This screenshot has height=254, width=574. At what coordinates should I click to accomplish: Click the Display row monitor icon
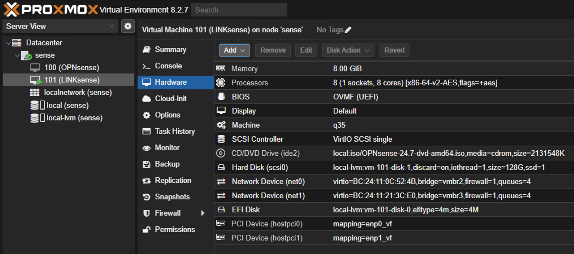click(x=221, y=111)
